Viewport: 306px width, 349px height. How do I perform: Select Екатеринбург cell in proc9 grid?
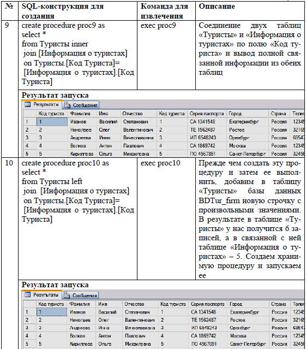pyautogui.click(x=248, y=122)
